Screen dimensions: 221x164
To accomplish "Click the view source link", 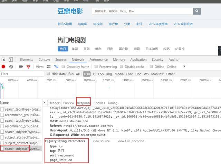I will 101,141.
